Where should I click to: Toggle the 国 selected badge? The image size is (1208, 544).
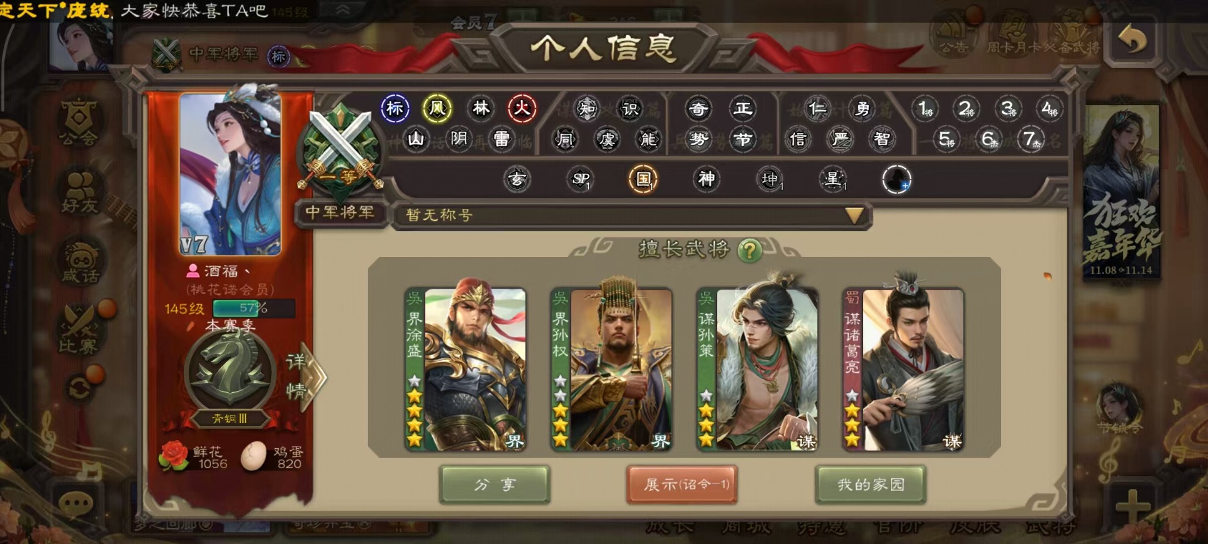(x=643, y=179)
